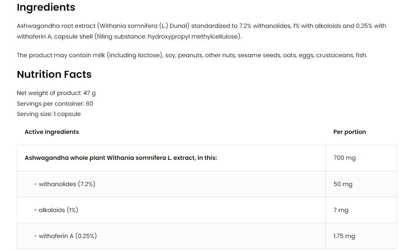The width and height of the screenshot is (410, 251).
Task: Click the Servings per container line
Action: pyautogui.click(x=55, y=104)
